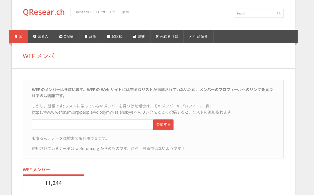Open the 著名人 menu item
The width and height of the screenshot is (314, 195).
click(x=41, y=36)
